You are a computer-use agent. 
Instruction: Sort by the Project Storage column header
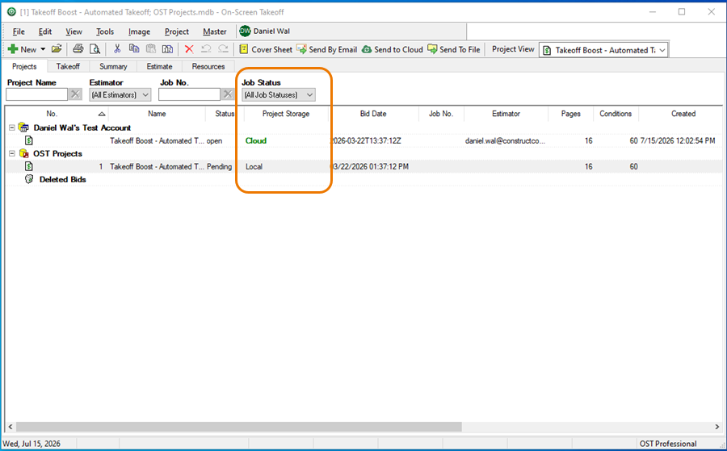286,114
